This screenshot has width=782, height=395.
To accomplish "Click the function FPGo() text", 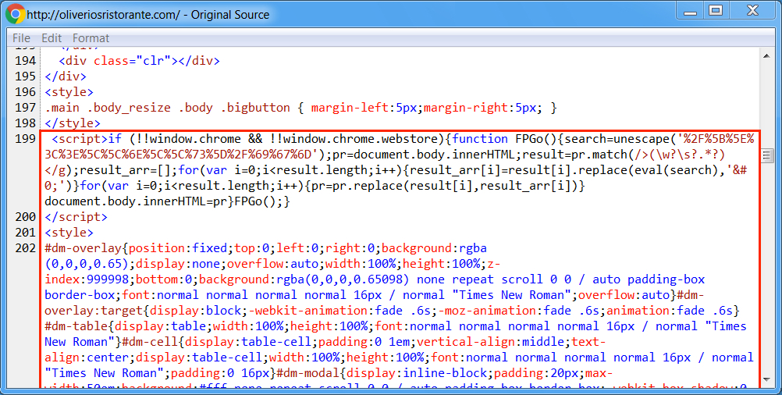I will coord(503,139).
